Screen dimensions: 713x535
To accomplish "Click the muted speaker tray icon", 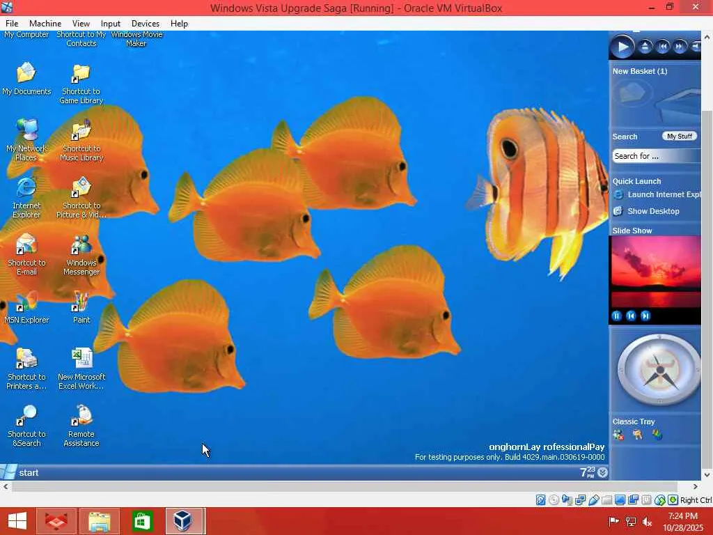I will click(x=647, y=521).
